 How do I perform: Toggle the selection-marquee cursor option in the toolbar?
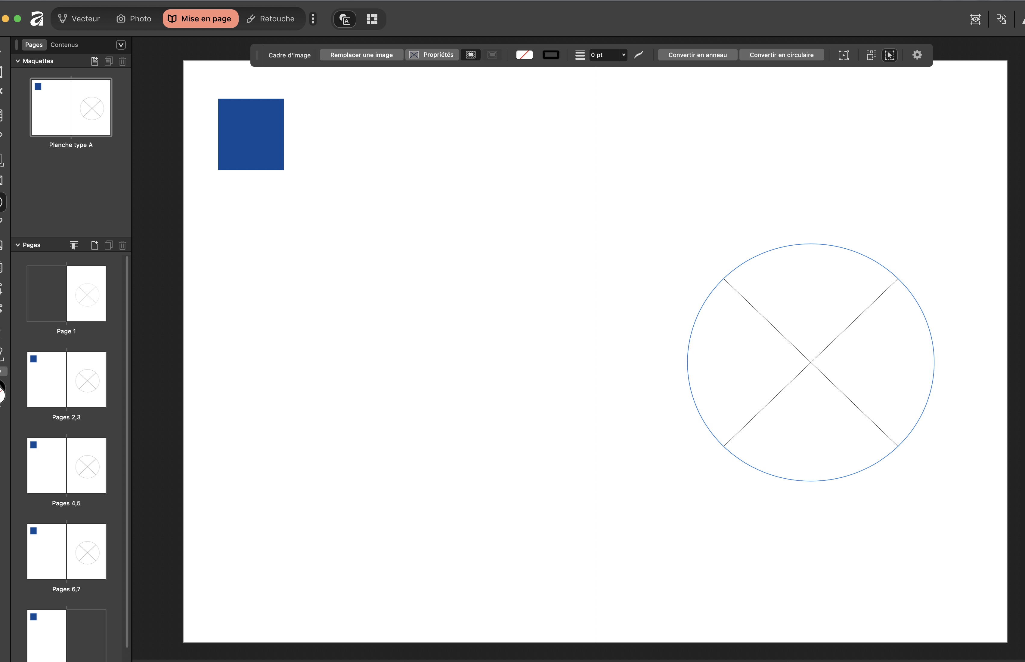890,55
